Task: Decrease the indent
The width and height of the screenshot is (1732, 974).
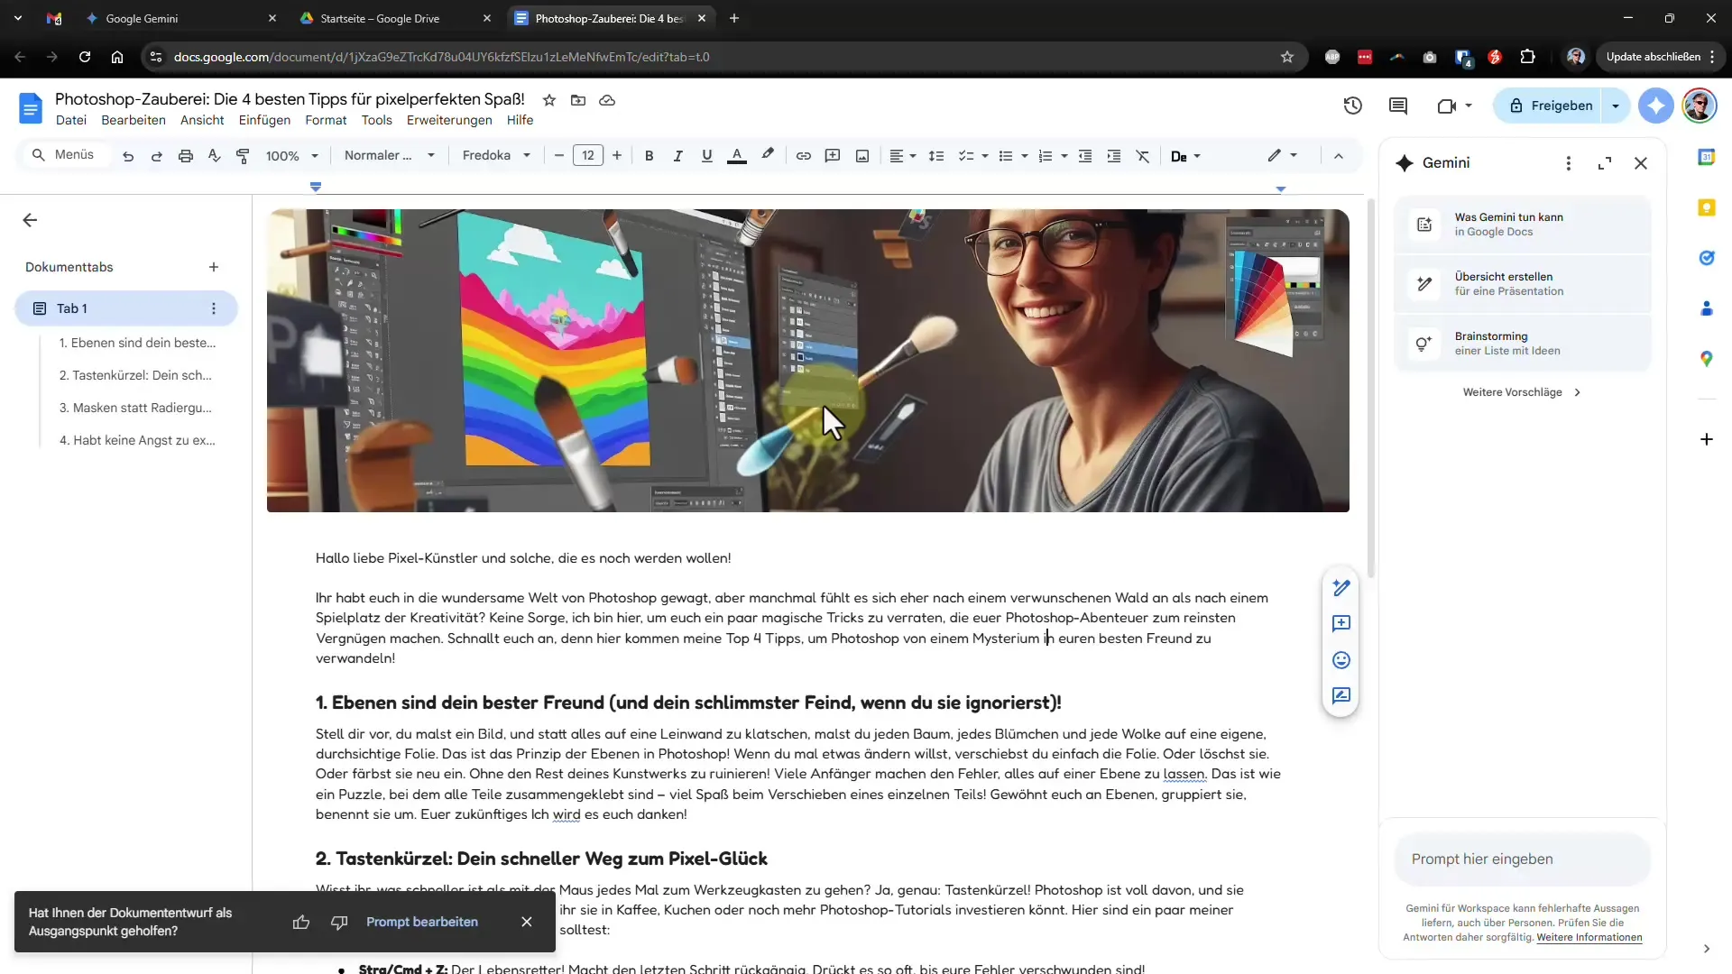Action: pos(1085,156)
